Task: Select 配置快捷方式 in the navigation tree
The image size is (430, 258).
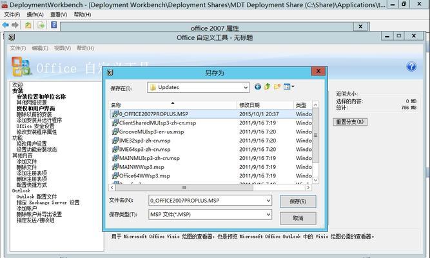Action: click(32, 184)
